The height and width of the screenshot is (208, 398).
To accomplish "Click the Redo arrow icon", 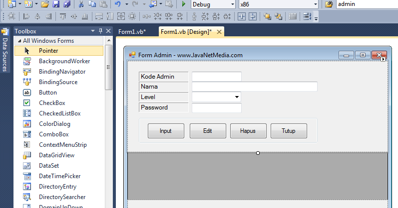I will pyautogui.click(x=135, y=4).
